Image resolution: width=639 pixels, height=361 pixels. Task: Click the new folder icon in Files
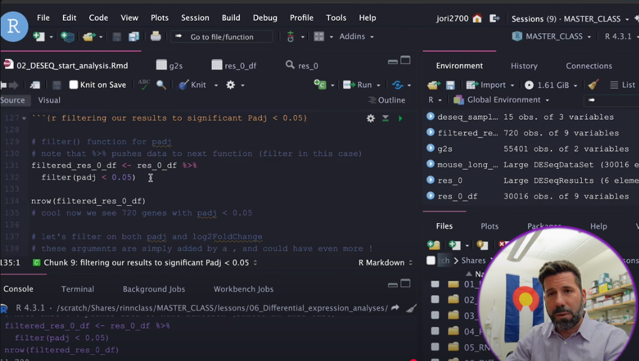click(x=434, y=245)
